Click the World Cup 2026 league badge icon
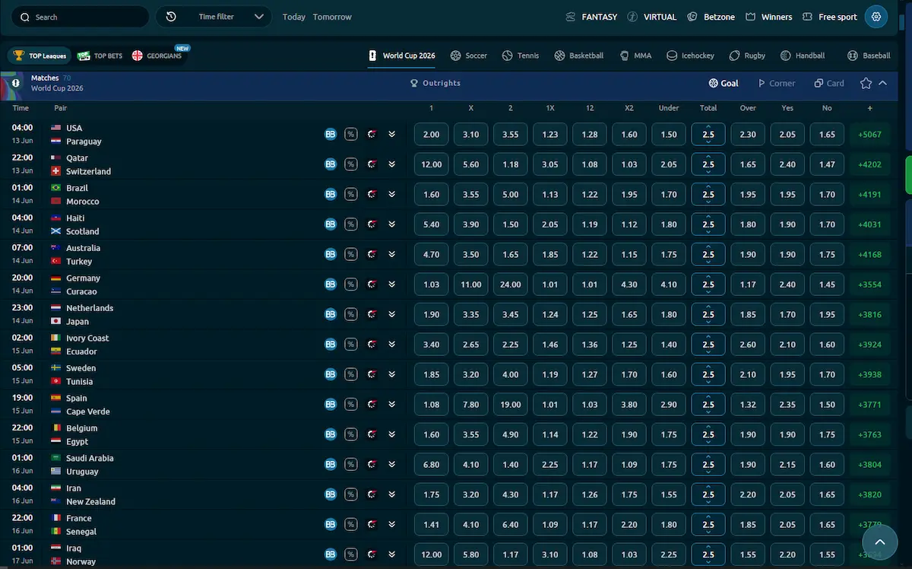 click(x=15, y=83)
